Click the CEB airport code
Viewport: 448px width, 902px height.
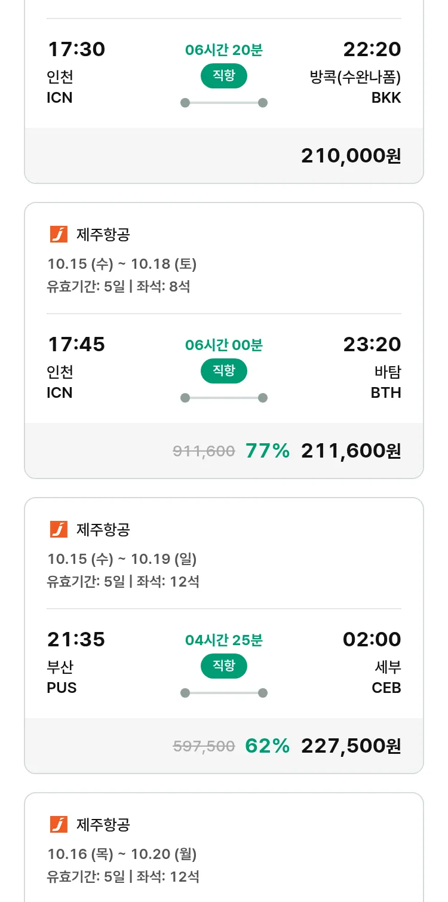[386, 688]
